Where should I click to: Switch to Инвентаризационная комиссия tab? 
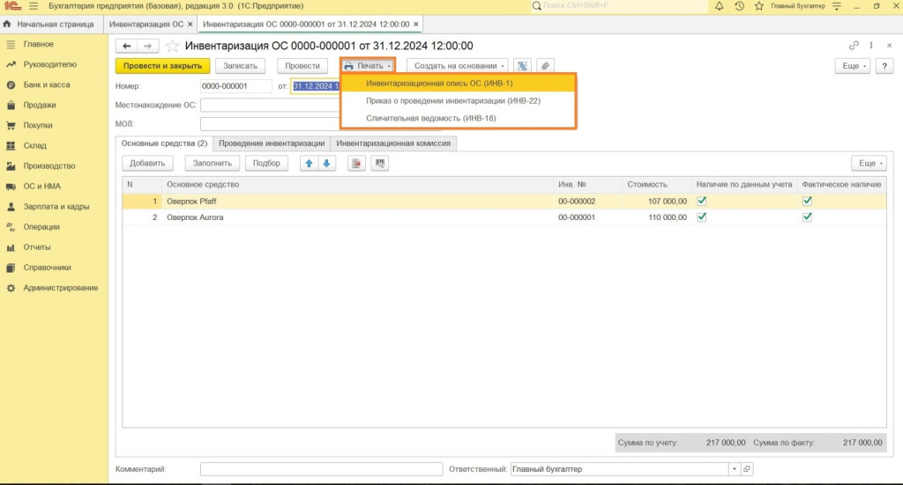pos(393,143)
